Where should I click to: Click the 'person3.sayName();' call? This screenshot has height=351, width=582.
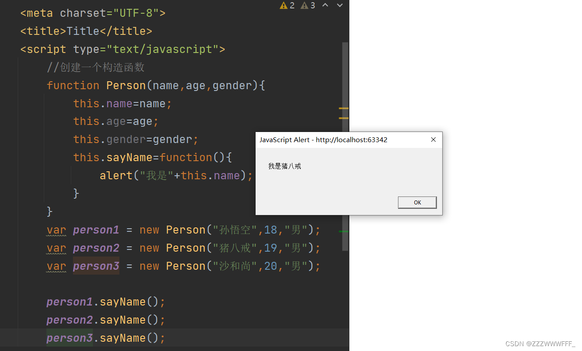[106, 338]
